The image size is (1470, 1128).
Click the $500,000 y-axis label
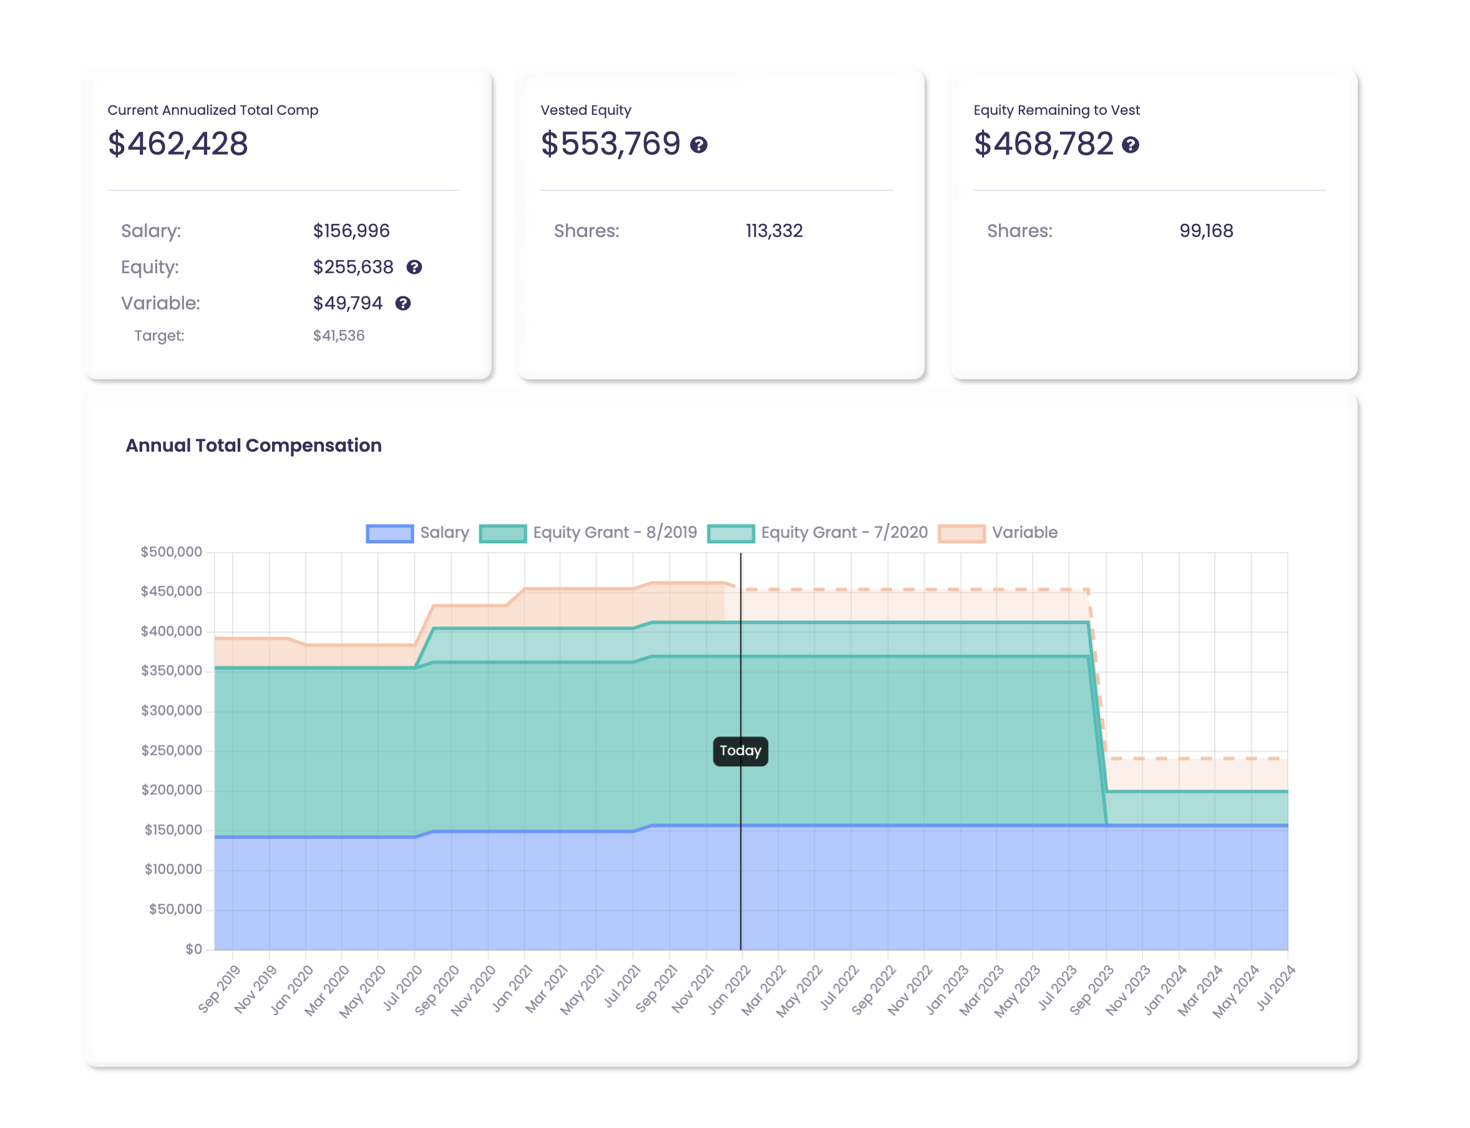173,552
